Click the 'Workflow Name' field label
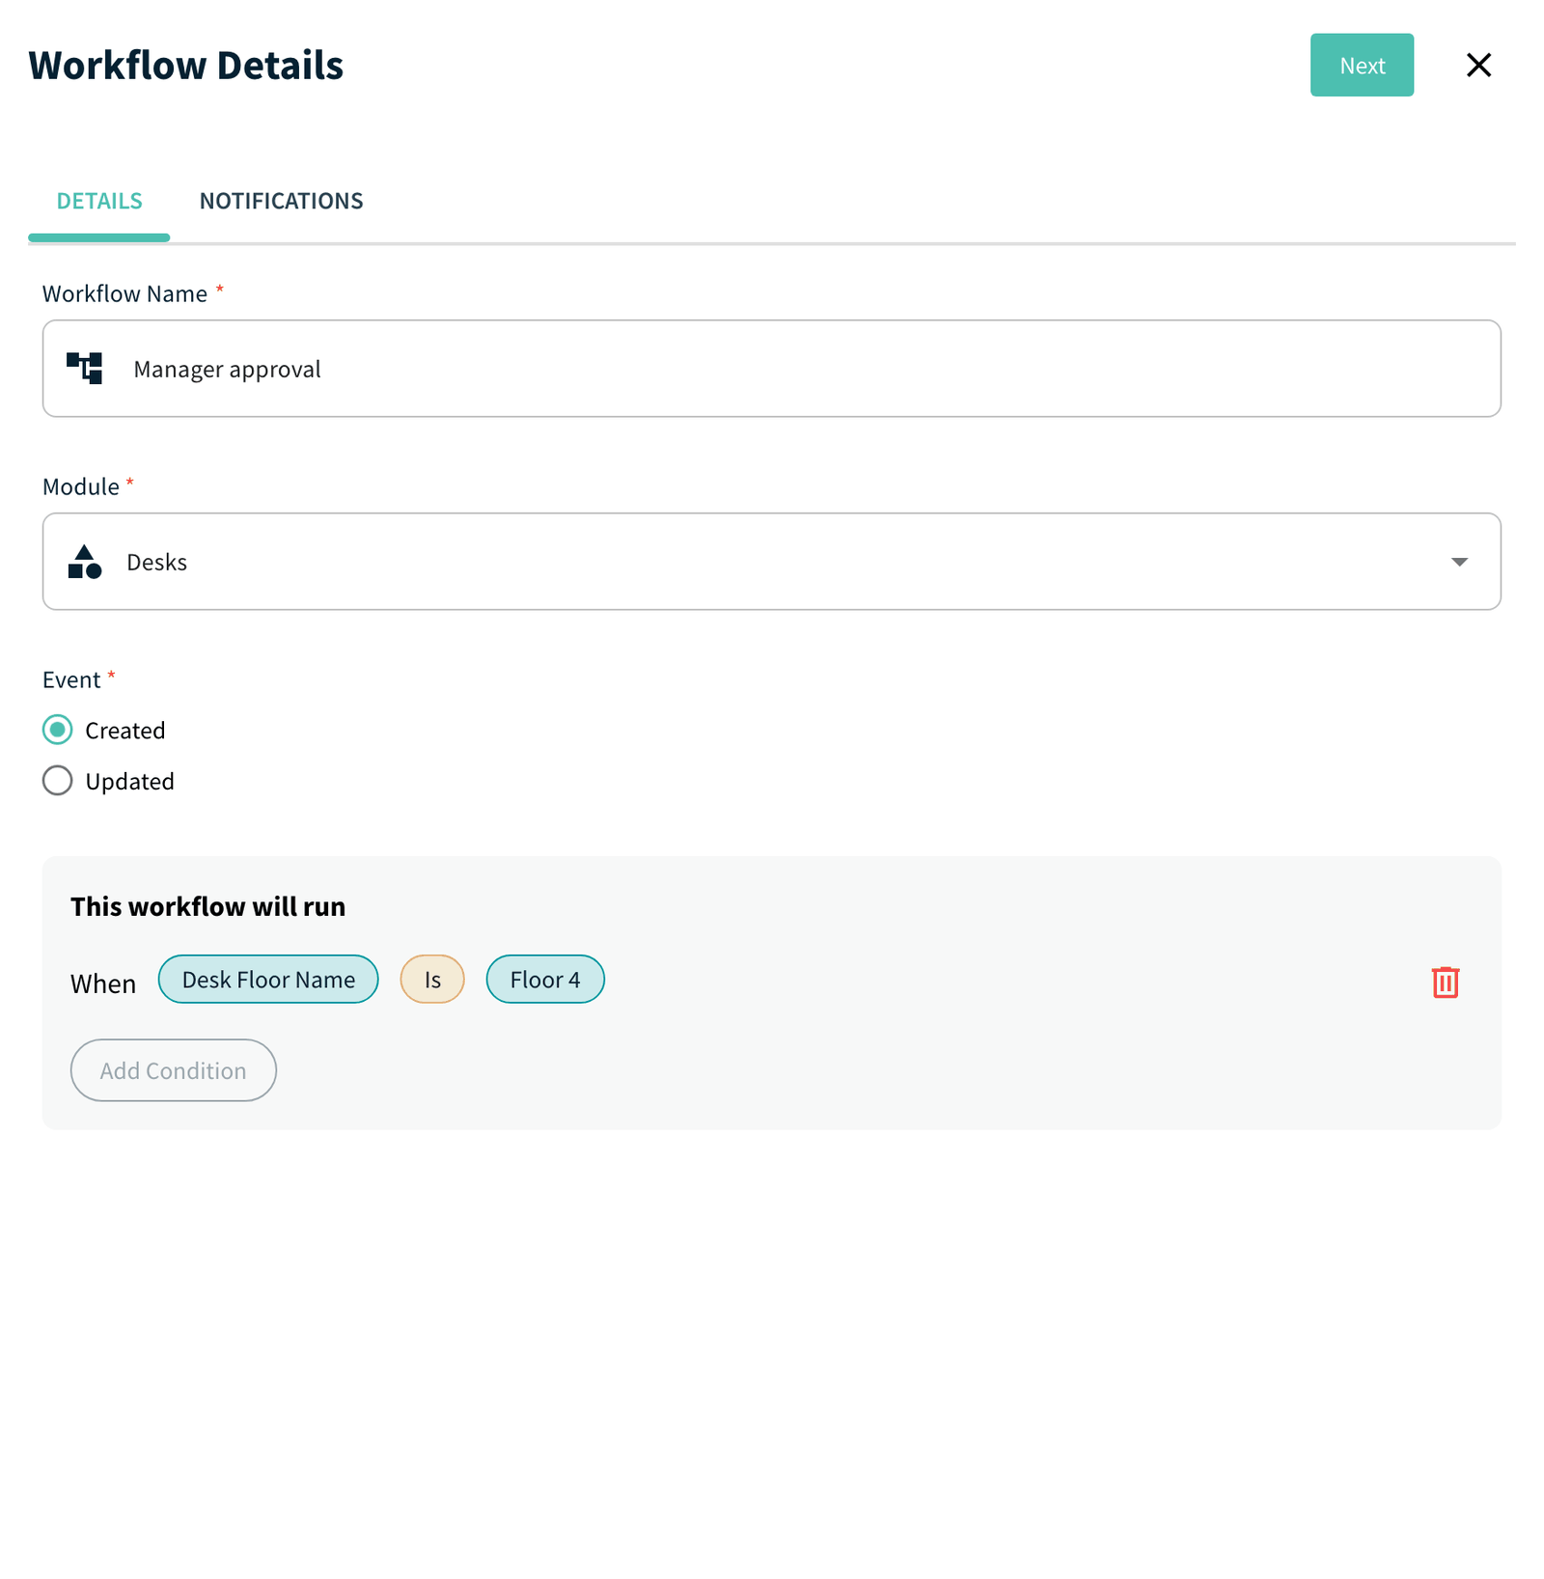Viewport: 1544px width, 1579px height. point(124,293)
